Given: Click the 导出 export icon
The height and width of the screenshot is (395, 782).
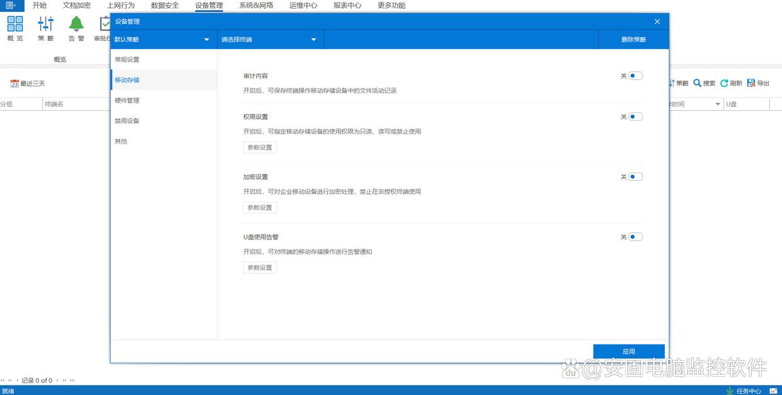Looking at the screenshot, I should pyautogui.click(x=751, y=83).
